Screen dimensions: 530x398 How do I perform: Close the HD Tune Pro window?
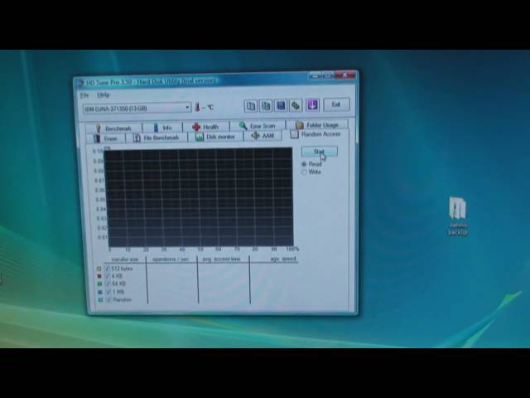pyautogui.click(x=344, y=75)
